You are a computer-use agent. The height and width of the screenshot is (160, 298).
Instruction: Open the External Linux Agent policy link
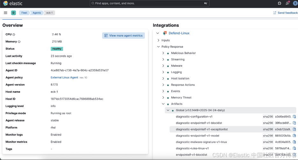pos(64,77)
